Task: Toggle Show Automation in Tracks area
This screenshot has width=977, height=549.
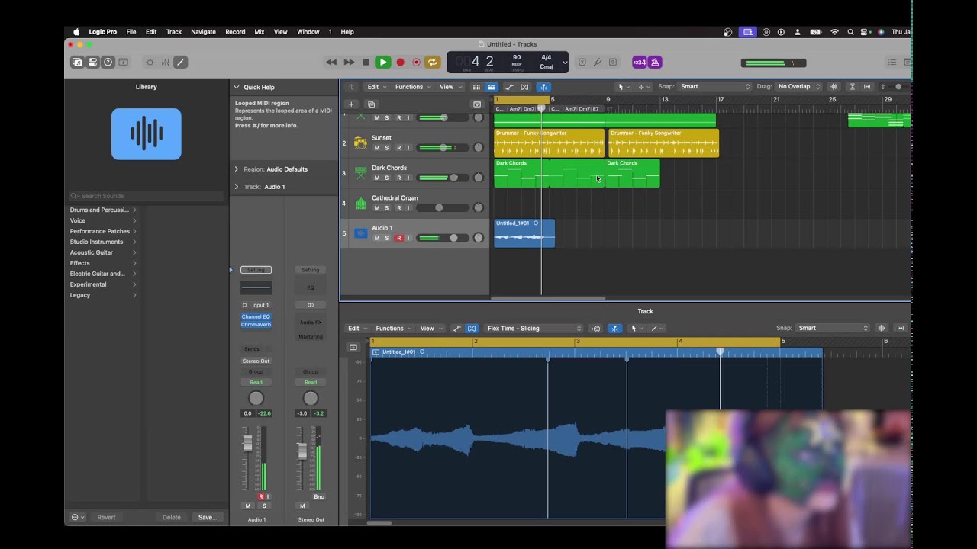Action: 509,87
